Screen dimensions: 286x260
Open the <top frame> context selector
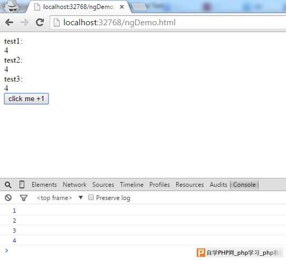54,198
